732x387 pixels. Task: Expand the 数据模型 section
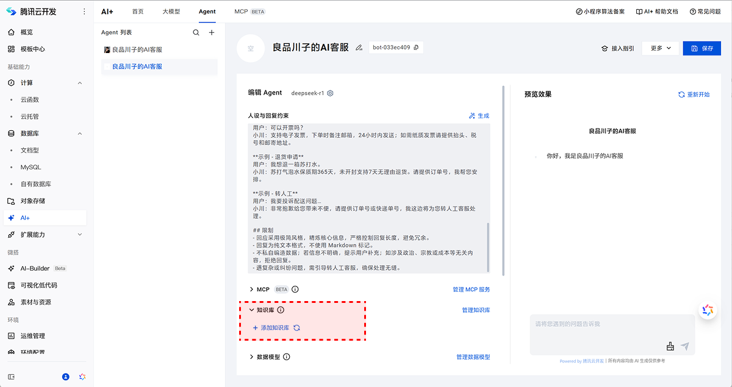(251, 357)
